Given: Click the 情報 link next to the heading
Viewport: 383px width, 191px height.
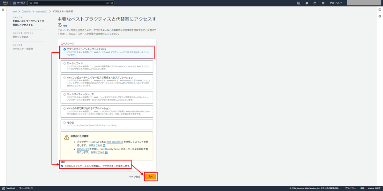Looking at the screenshot, I should pyautogui.click(x=65, y=26).
